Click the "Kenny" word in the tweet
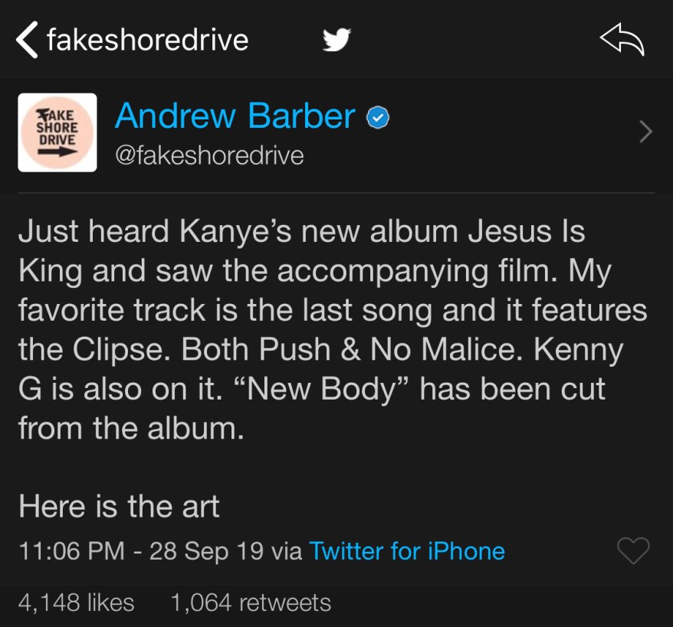673x627 pixels. 579,350
